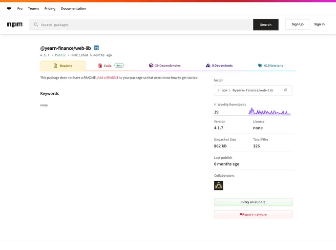Focus the Search packages input field
336x250 pixels.
(141, 24)
